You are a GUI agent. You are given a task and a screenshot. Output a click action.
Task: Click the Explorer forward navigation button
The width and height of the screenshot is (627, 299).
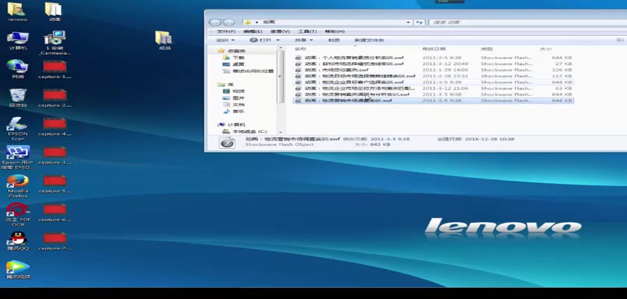pyautogui.click(x=228, y=22)
